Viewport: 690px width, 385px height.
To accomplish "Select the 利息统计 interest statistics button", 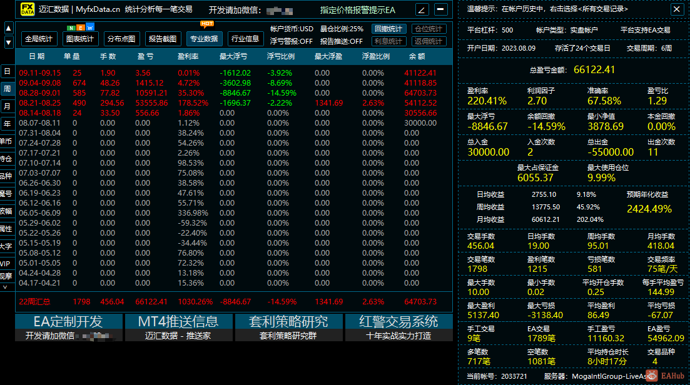I will [x=388, y=41].
